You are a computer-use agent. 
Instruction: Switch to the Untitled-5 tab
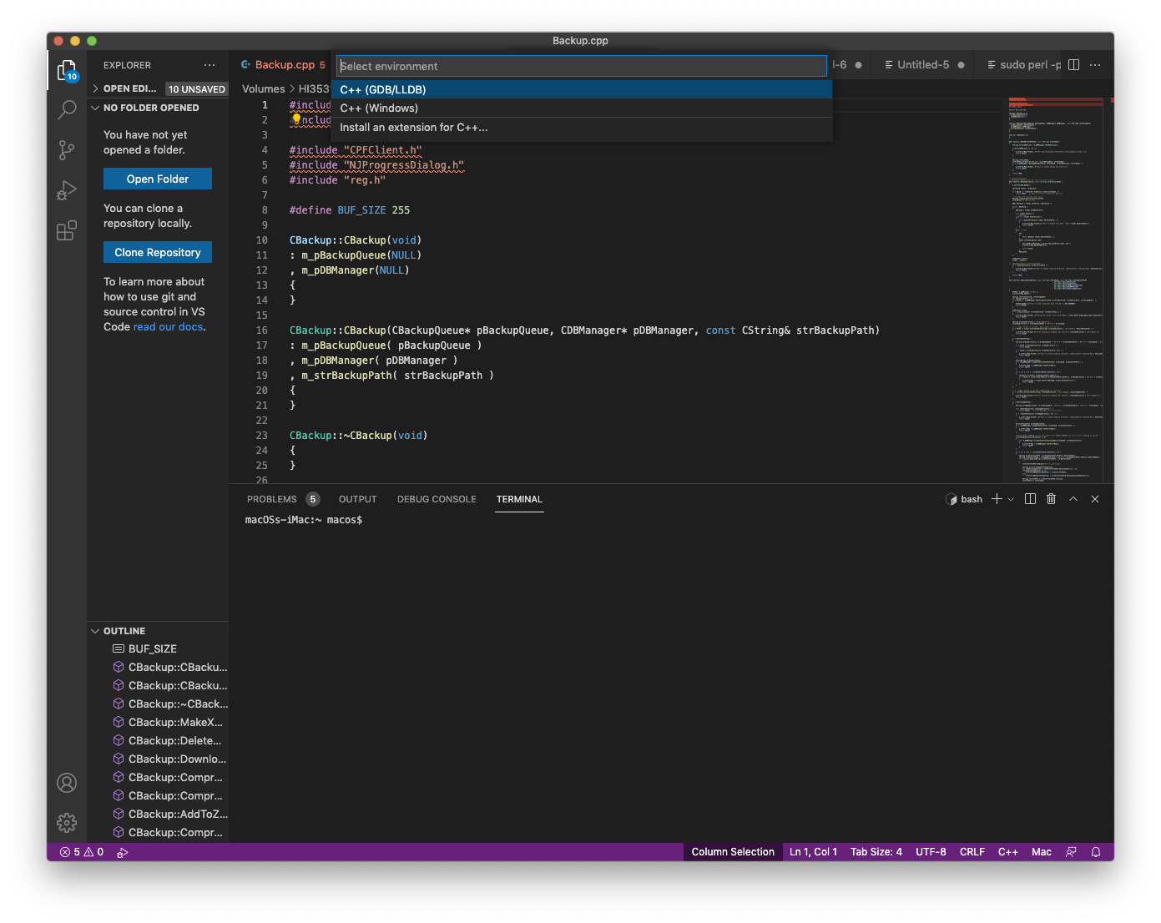925,65
